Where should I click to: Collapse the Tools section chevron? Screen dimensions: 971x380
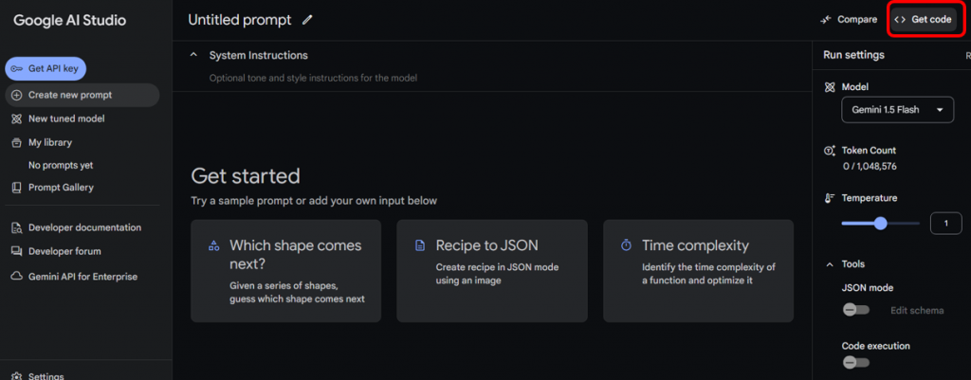(x=830, y=264)
